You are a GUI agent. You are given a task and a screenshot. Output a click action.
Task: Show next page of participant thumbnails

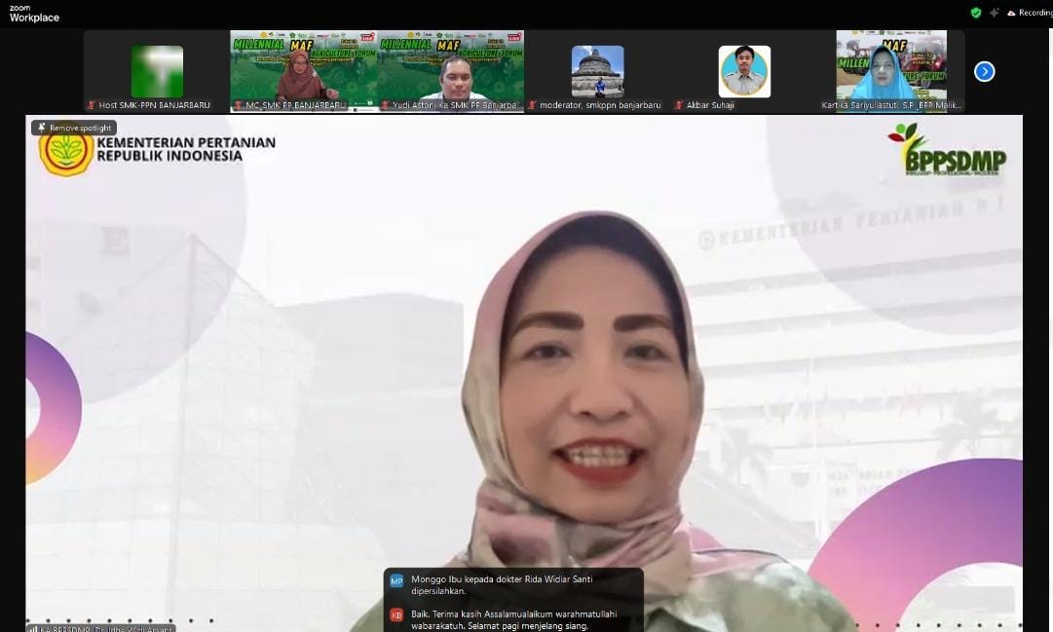coord(985,71)
